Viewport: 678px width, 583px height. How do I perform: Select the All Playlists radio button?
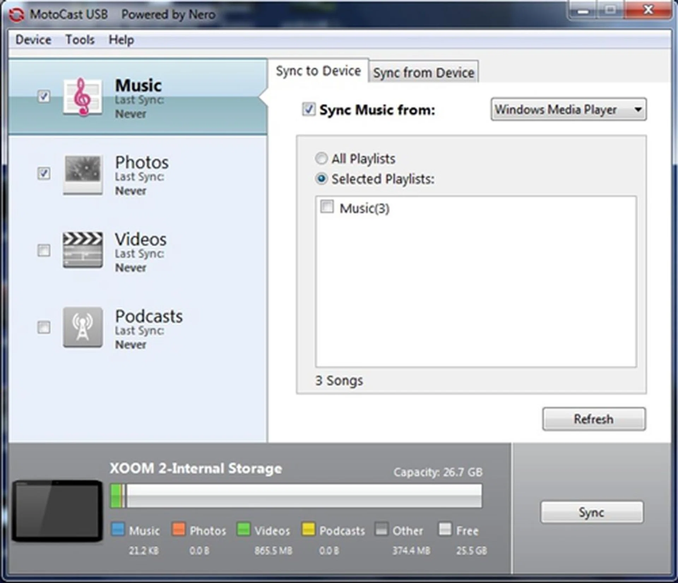point(321,159)
